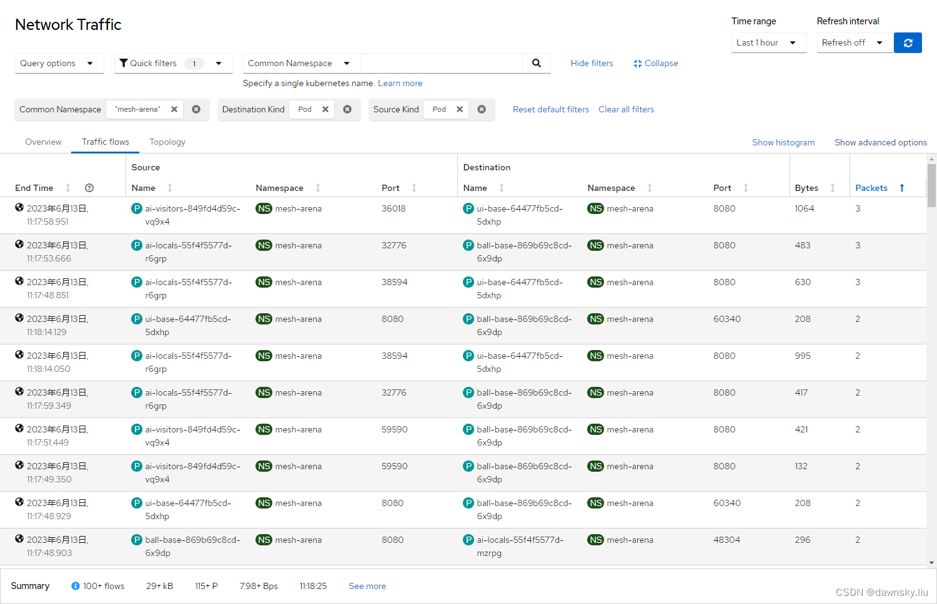Click the 100+ flows summary text
The width and height of the screenshot is (937, 604).
[104, 586]
